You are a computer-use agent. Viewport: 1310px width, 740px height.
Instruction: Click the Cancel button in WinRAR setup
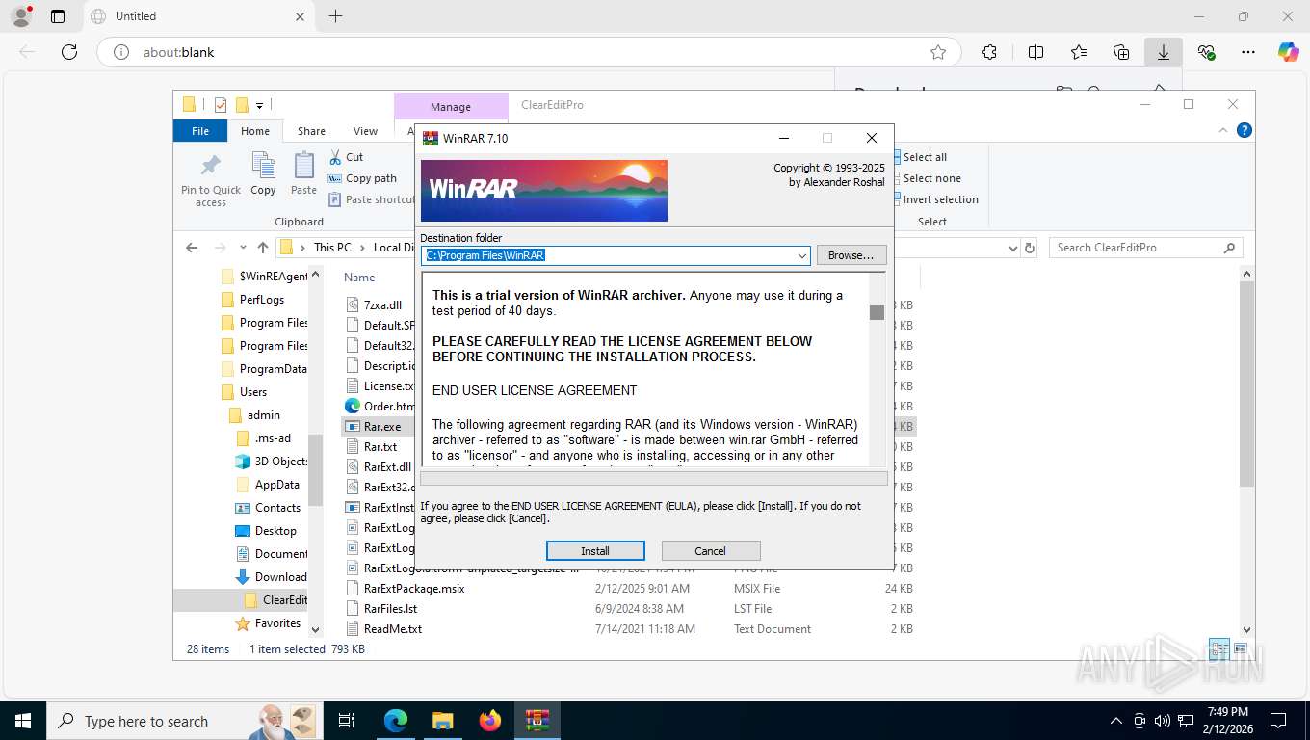711,551
